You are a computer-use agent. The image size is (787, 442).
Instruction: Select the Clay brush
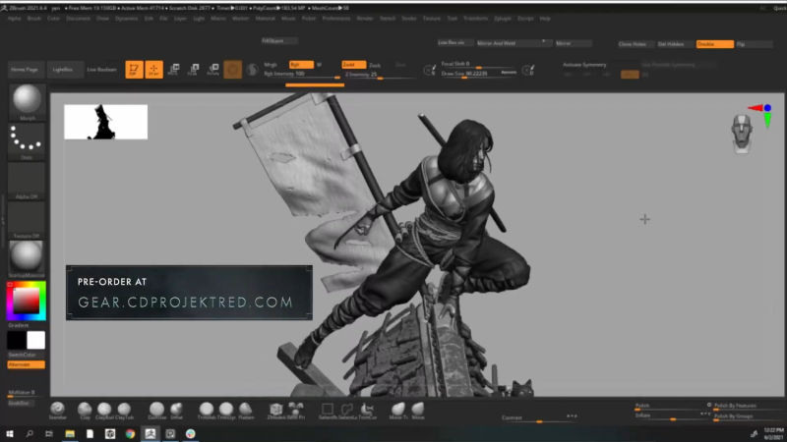(85, 410)
